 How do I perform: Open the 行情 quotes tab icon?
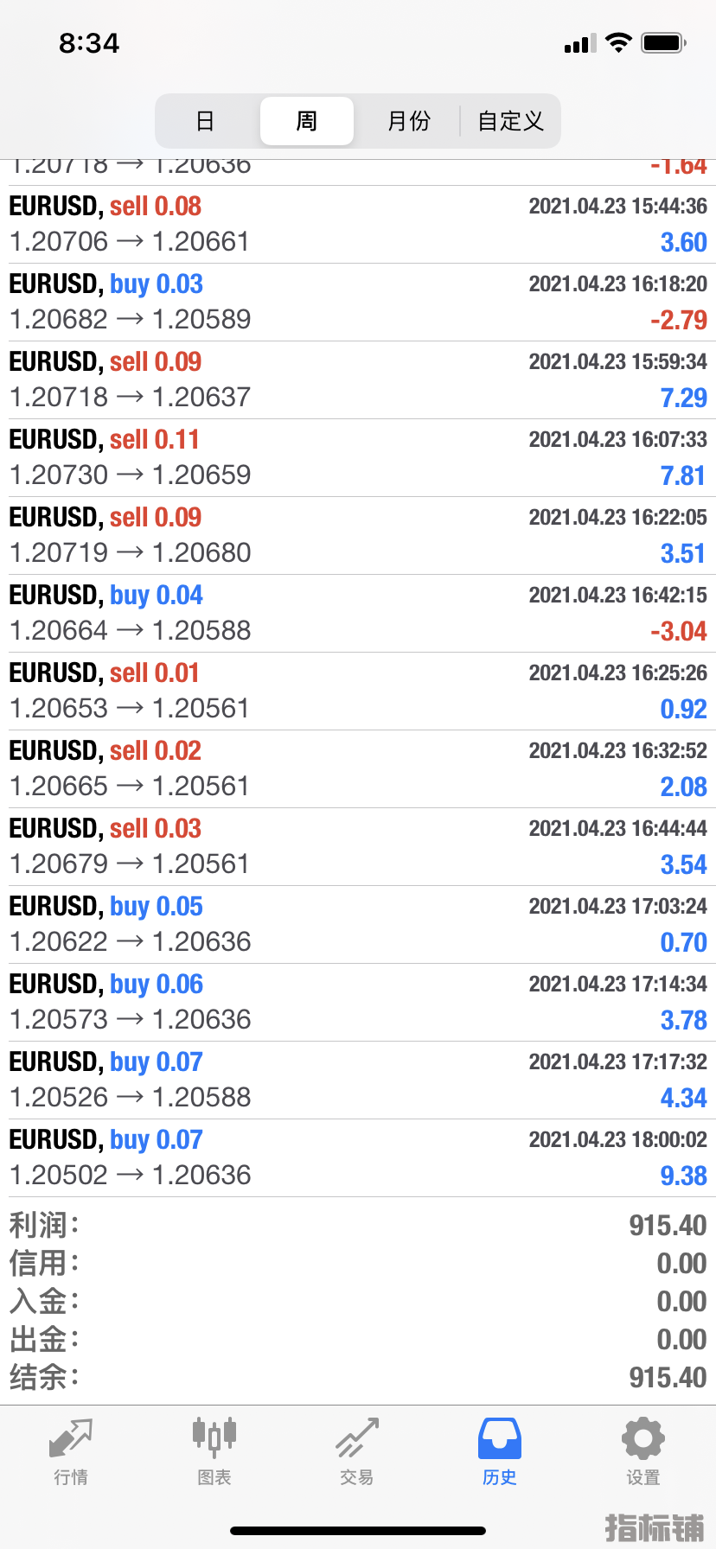click(71, 1438)
